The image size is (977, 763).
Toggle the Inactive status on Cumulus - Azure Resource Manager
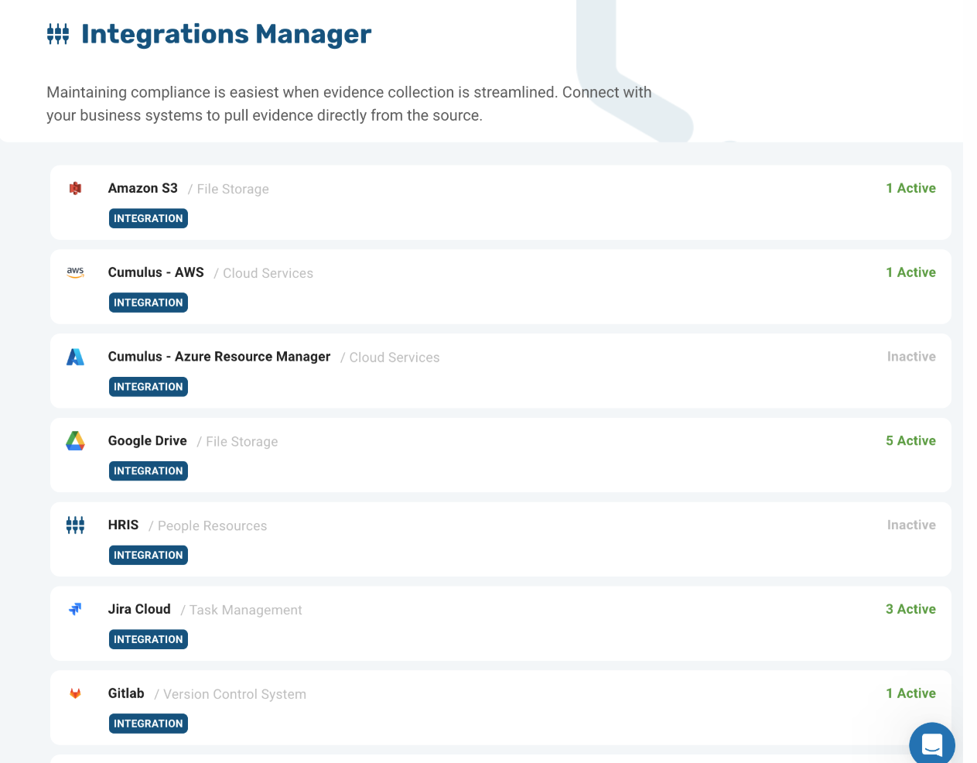click(911, 356)
